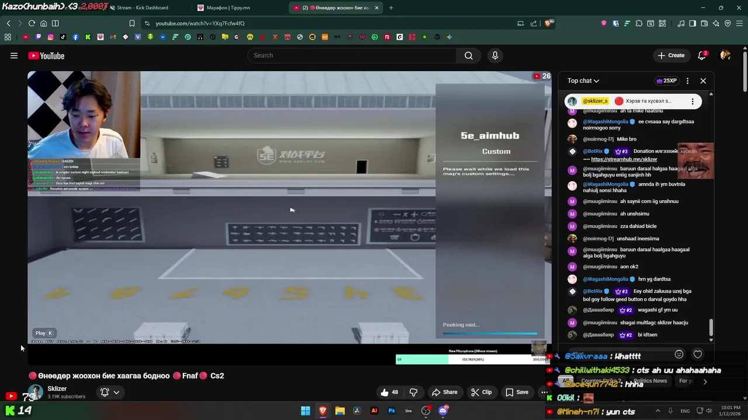The width and height of the screenshot is (748, 420).
Task: Clip the video
Action: click(481, 392)
